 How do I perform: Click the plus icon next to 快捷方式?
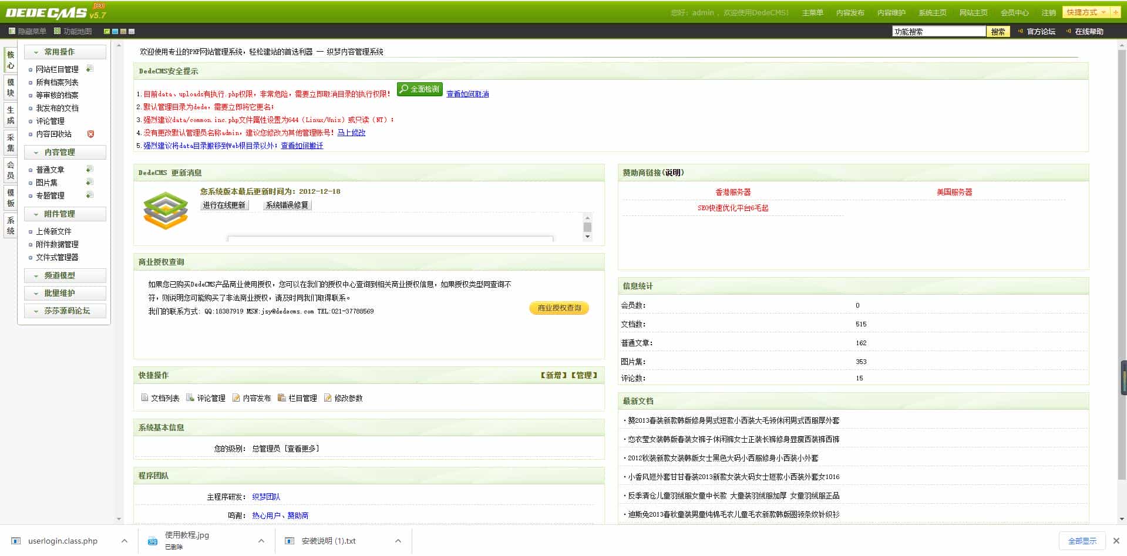(1115, 12)
